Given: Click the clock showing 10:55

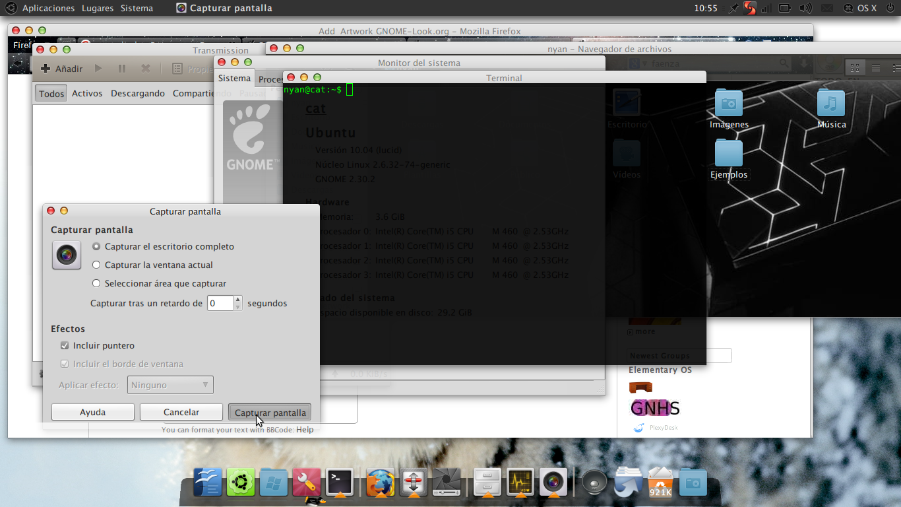Looking at the screenshot, I should [706, 8].
